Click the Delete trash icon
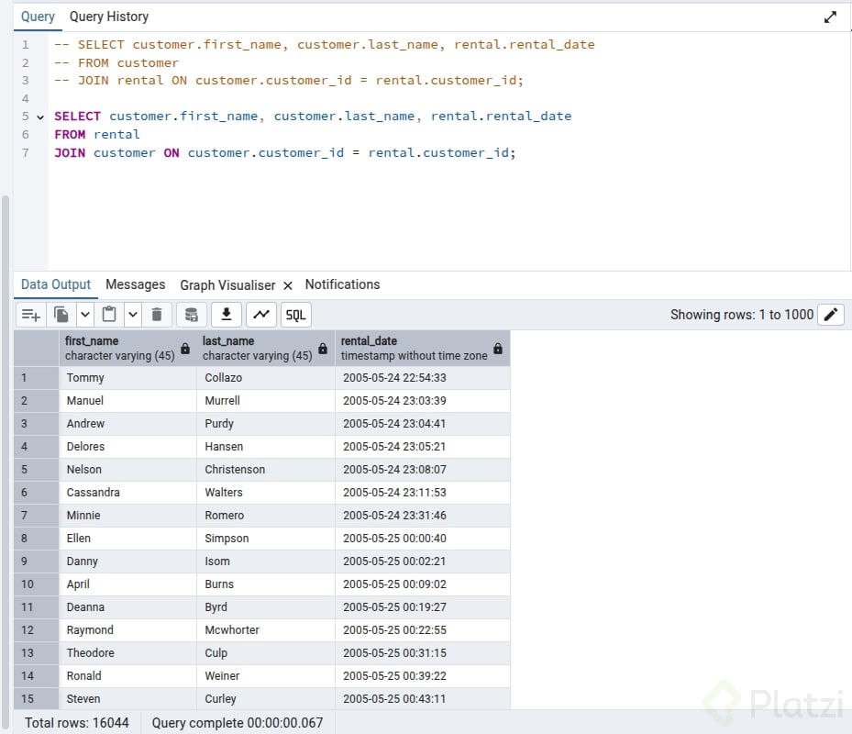Image resolution: width=852 pixels, height=734 pixels. click(157, 315)
